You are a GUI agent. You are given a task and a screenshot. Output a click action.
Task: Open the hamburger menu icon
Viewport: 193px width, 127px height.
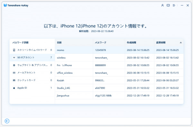(174, 5)
